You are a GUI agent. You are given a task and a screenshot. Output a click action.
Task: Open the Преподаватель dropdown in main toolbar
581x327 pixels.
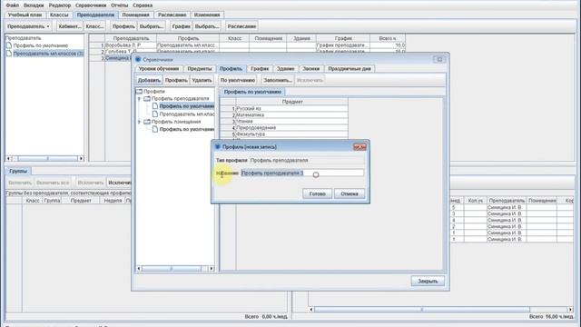[28, 26]
